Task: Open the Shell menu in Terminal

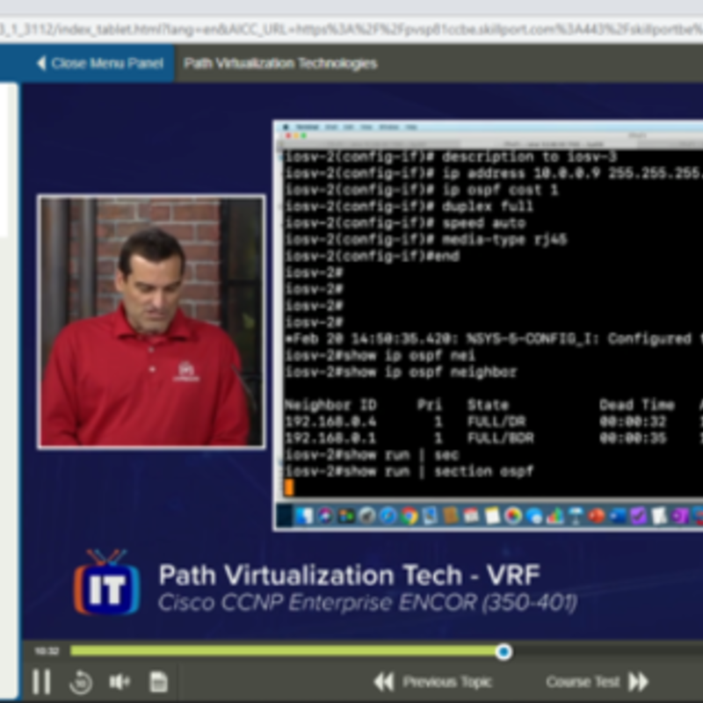Action: coord(331,127)
